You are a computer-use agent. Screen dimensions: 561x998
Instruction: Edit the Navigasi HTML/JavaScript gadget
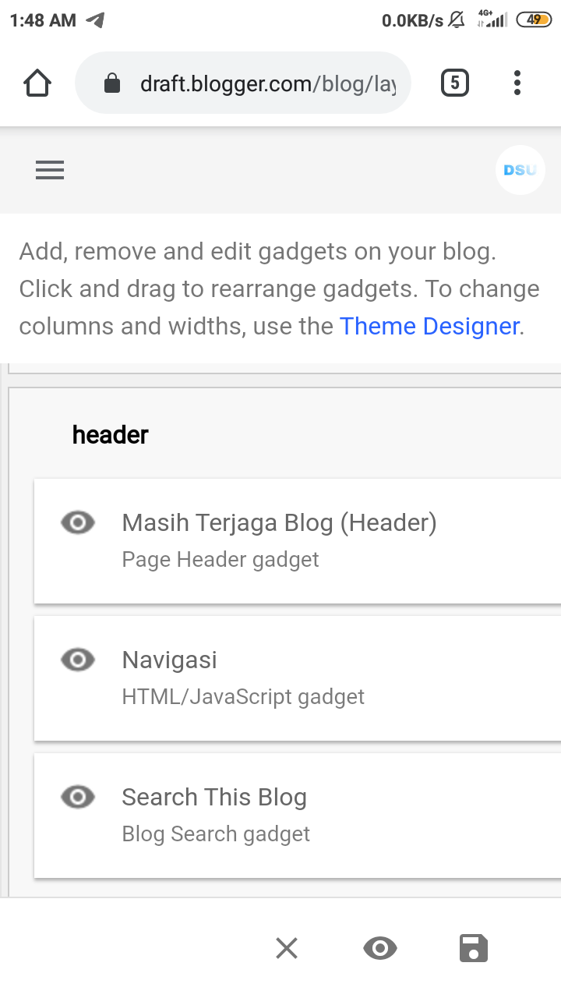coord(298,677)
